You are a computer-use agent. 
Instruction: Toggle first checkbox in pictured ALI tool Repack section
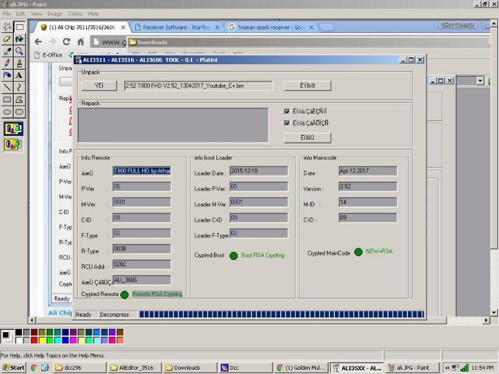(x=287, y=112)
